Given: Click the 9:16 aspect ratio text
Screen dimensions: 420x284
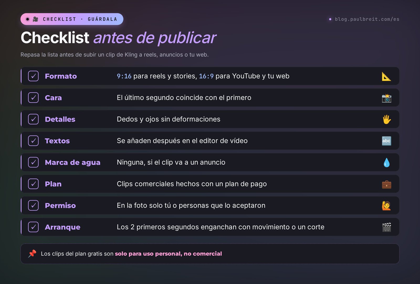Looking at the screenshot, I should point(124,76).
